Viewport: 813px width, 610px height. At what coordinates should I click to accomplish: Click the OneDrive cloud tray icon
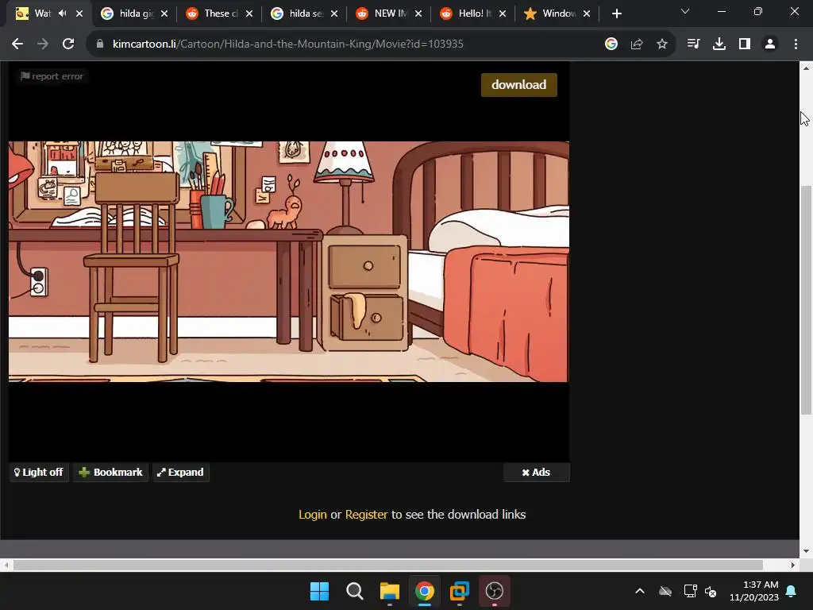pos(665,591)
